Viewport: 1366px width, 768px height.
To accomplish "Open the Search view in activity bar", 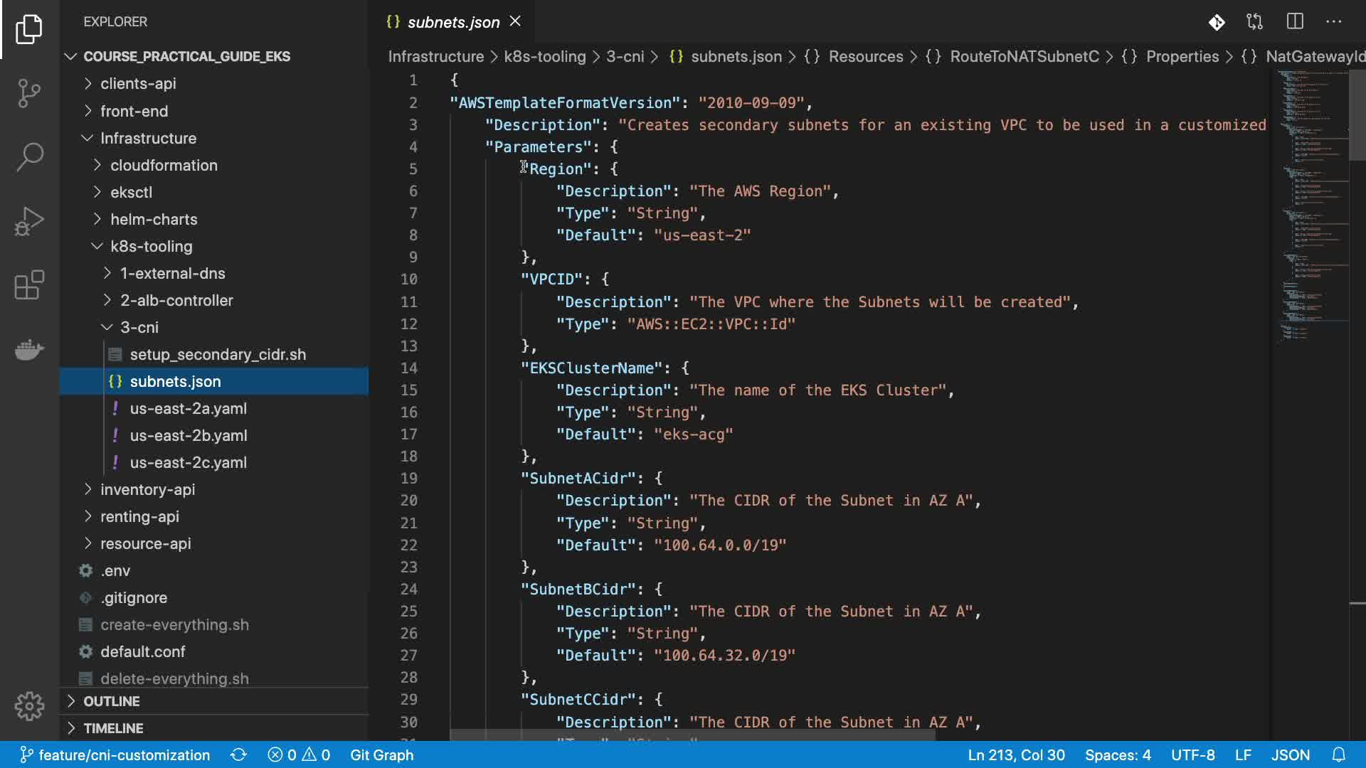I will pos(29,157).
